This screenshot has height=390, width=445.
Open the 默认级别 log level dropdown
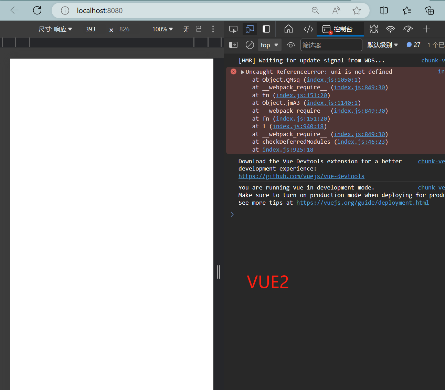pos(382,45)
